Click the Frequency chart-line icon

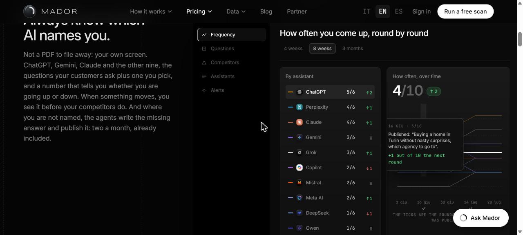[x=204, y=35]
